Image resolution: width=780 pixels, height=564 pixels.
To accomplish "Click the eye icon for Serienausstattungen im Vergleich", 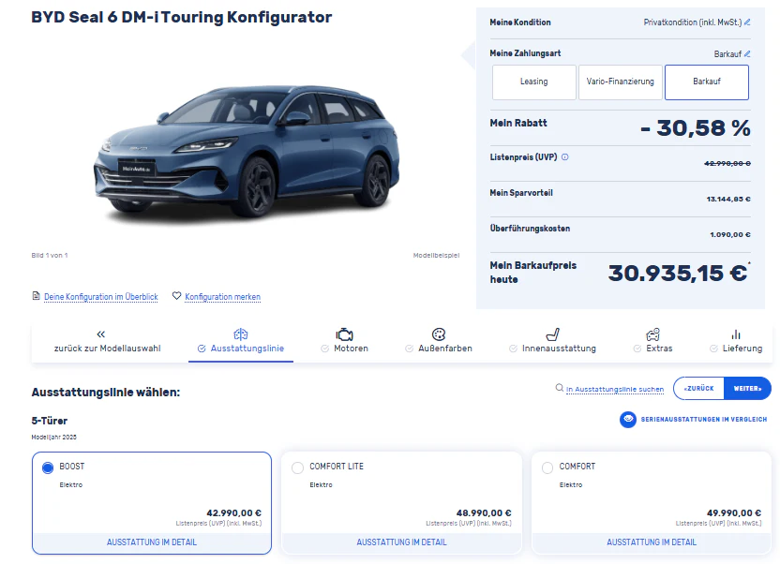I will click(628, 420).
